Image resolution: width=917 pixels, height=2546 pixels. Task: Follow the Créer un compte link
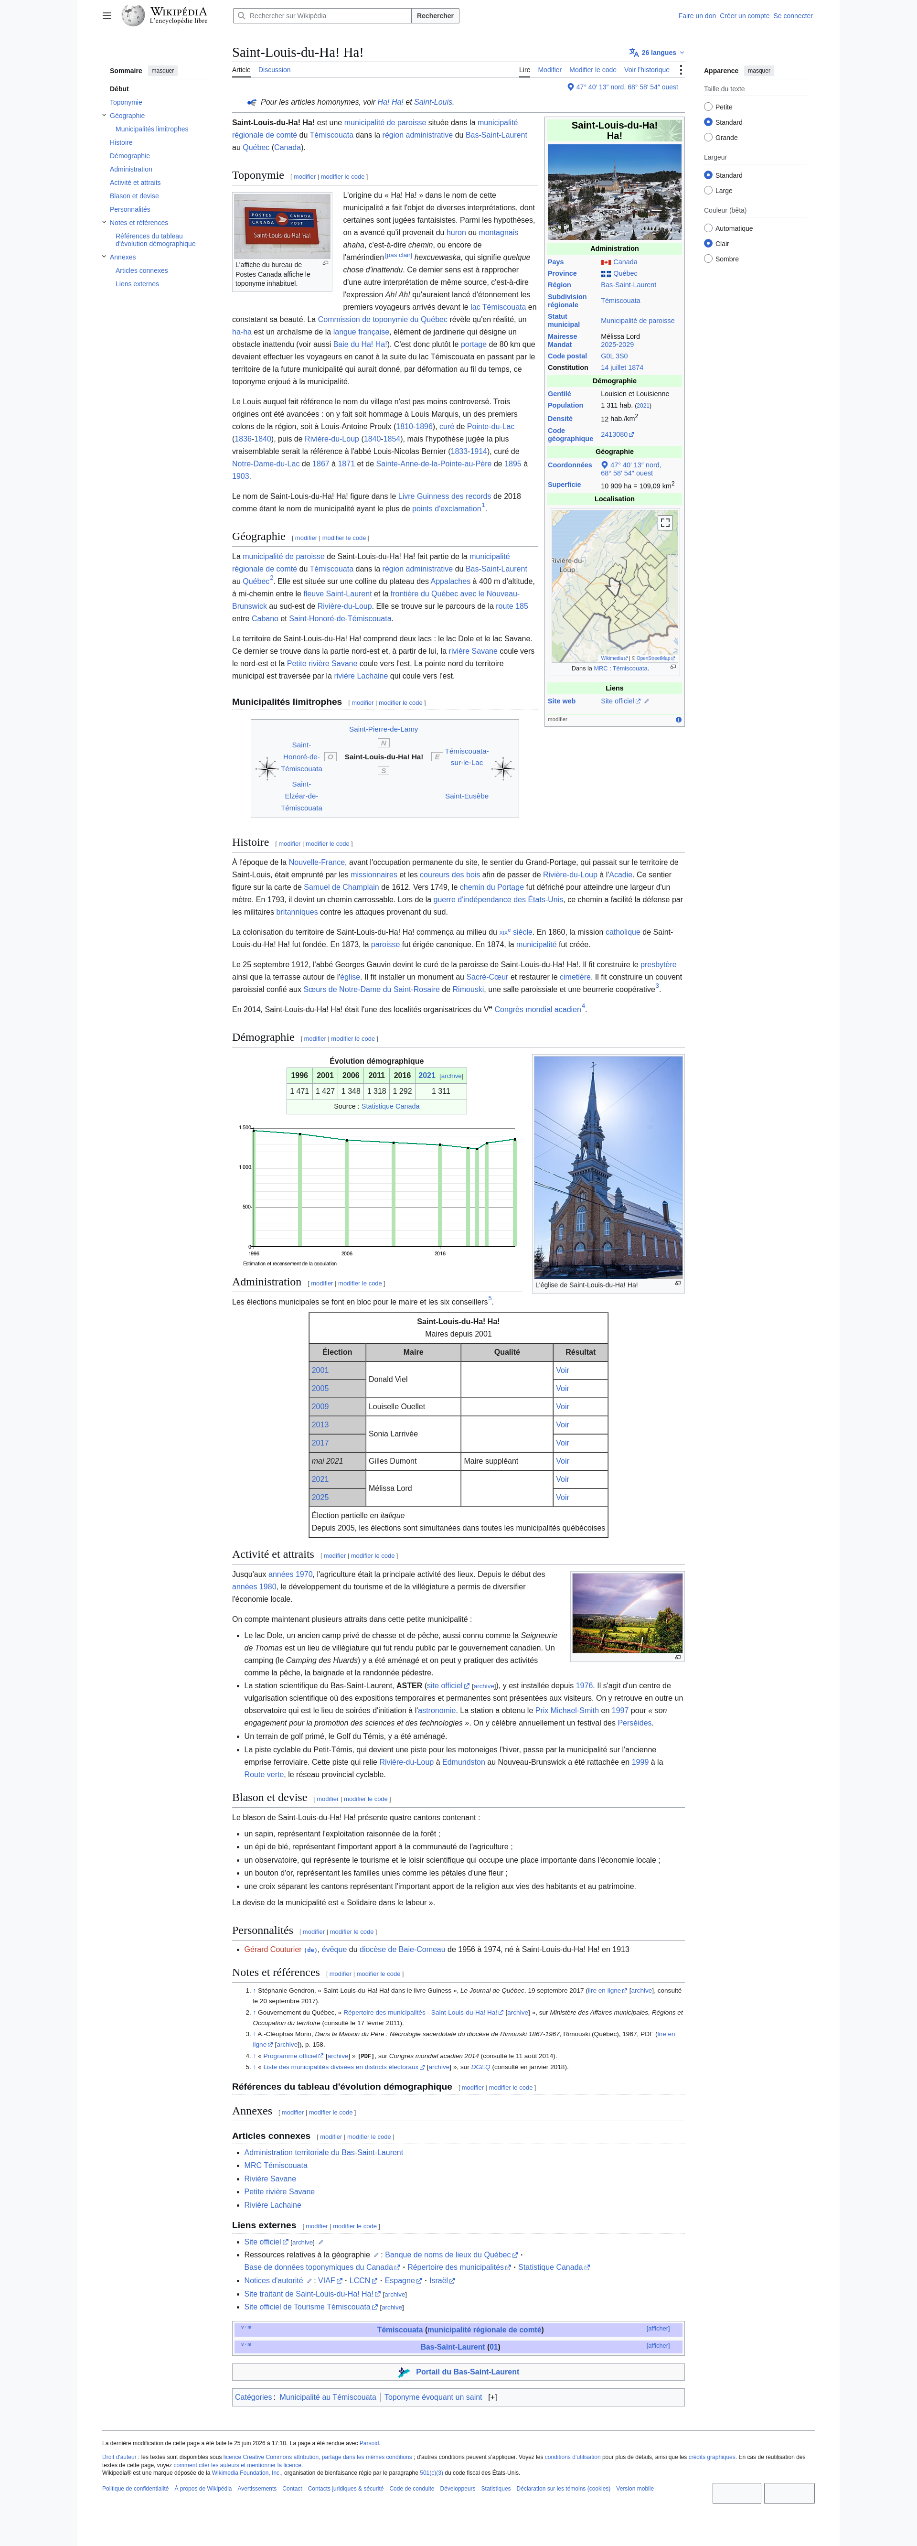[744, 16]
